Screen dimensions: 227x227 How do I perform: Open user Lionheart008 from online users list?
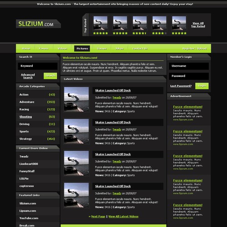pyautogui.click(x=29, y=164)
